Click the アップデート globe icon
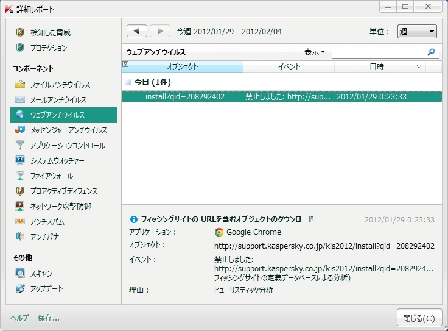The image size is (448, 331). click(20, 288)
